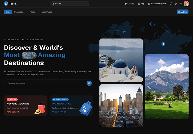
Task: Click the blue hero search icon button
Action: click(x=89, y=83)
